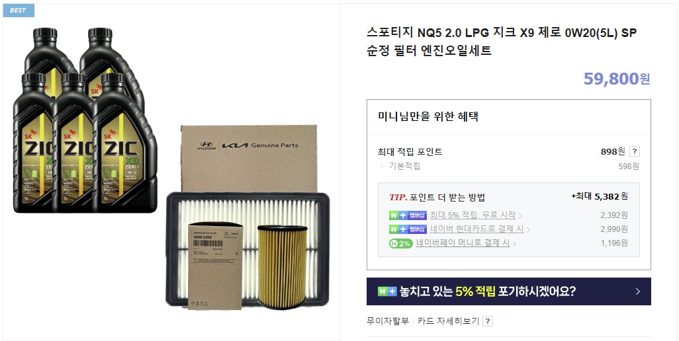Click the N+ icon on the dark banner

point(387,291)
